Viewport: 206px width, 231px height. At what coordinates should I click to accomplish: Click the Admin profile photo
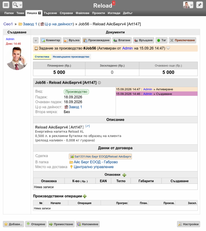pos(17,58)
